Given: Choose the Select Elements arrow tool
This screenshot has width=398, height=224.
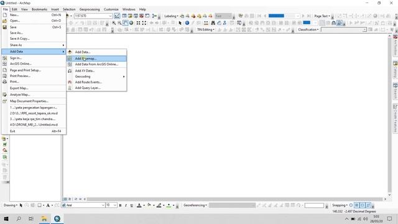Looking at the screenshot, I should 180,23.
